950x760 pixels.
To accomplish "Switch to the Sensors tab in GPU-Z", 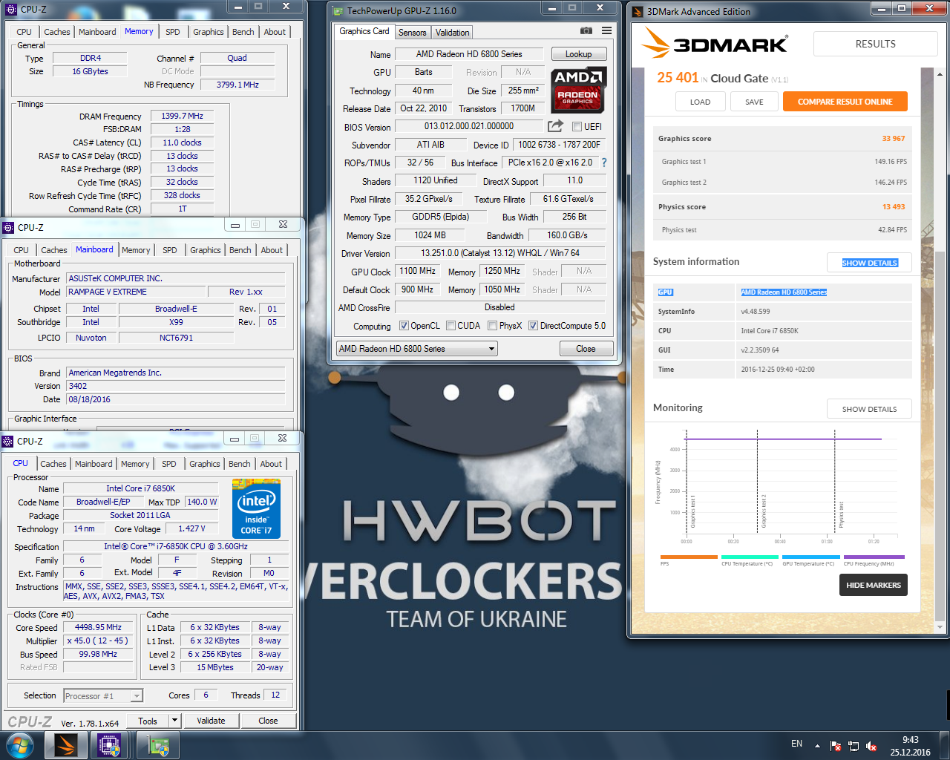I will point(412,33).
